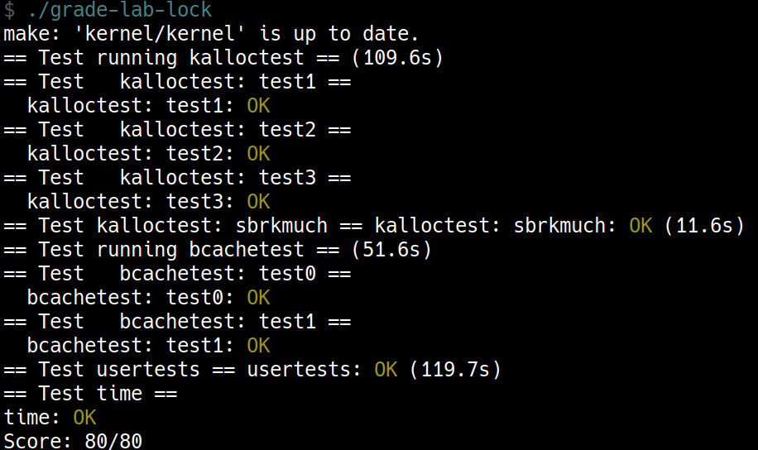
Task: Click the OK result for usertests
Action: (386, 370)
